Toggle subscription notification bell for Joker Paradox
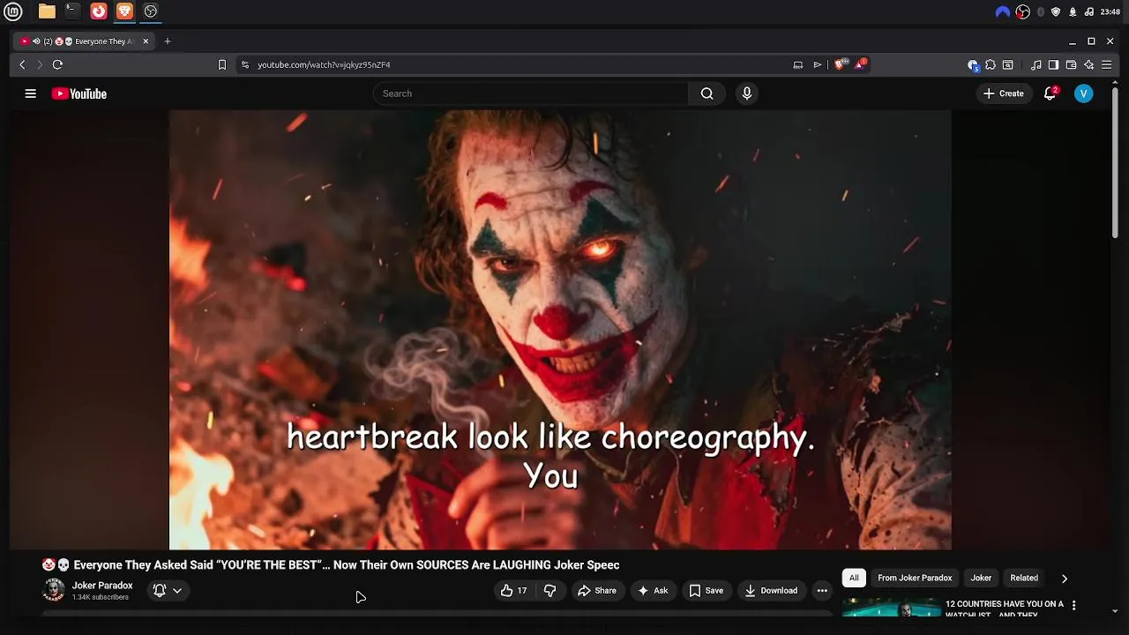The width and height of the screenshot is (1129, 635). [160, 591]
